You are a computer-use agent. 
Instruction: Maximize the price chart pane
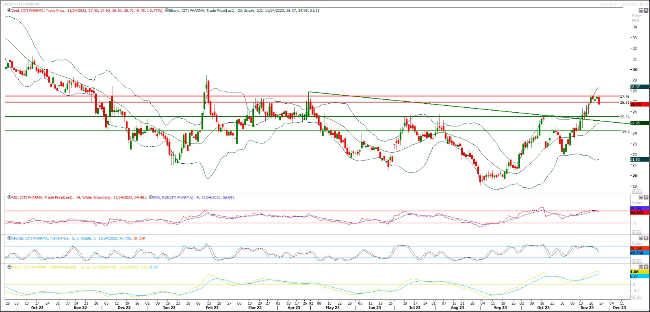pos(641,11)
